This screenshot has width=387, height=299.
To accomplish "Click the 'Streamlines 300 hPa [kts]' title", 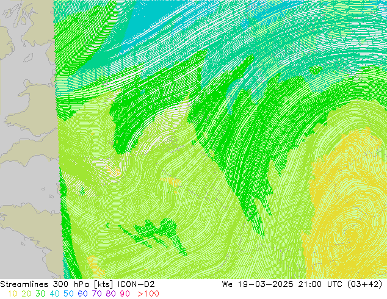I will point(57,284).
